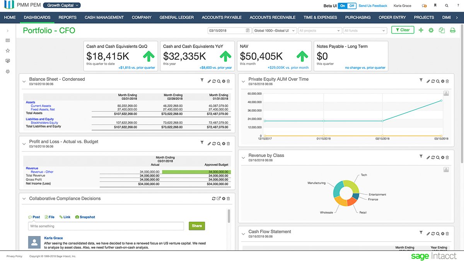Switch to the REPORTS tab
This screenshot has height=261, width=464.
click(67, 17)
